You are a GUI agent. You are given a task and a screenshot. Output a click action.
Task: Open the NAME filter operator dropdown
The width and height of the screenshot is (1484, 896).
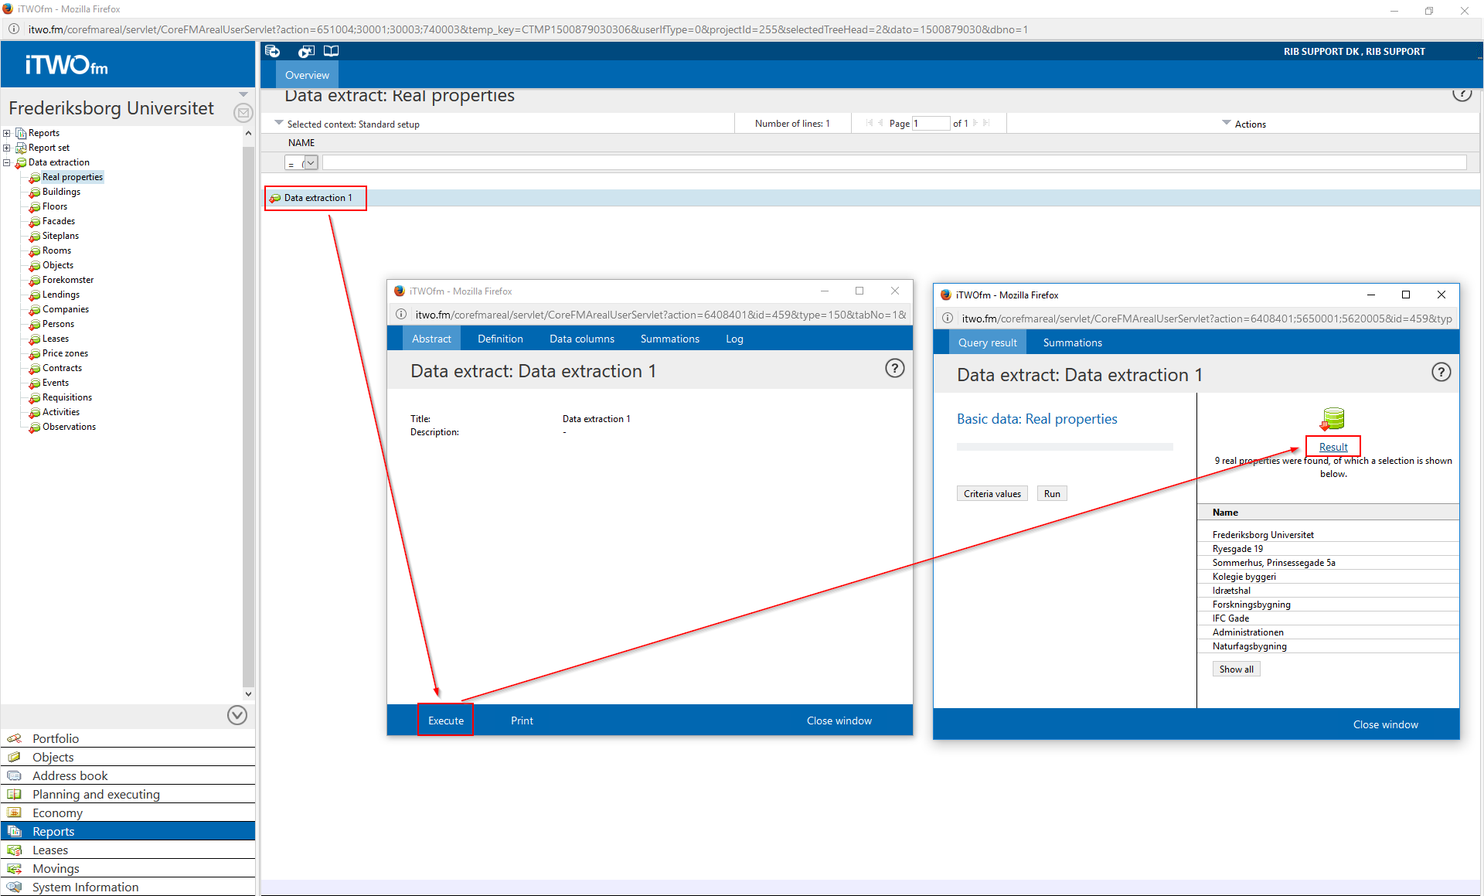(x=310, y=163)
